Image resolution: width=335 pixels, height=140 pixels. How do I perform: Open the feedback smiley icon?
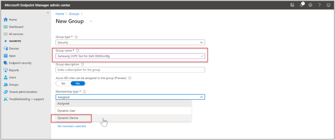tap(328, 5)
